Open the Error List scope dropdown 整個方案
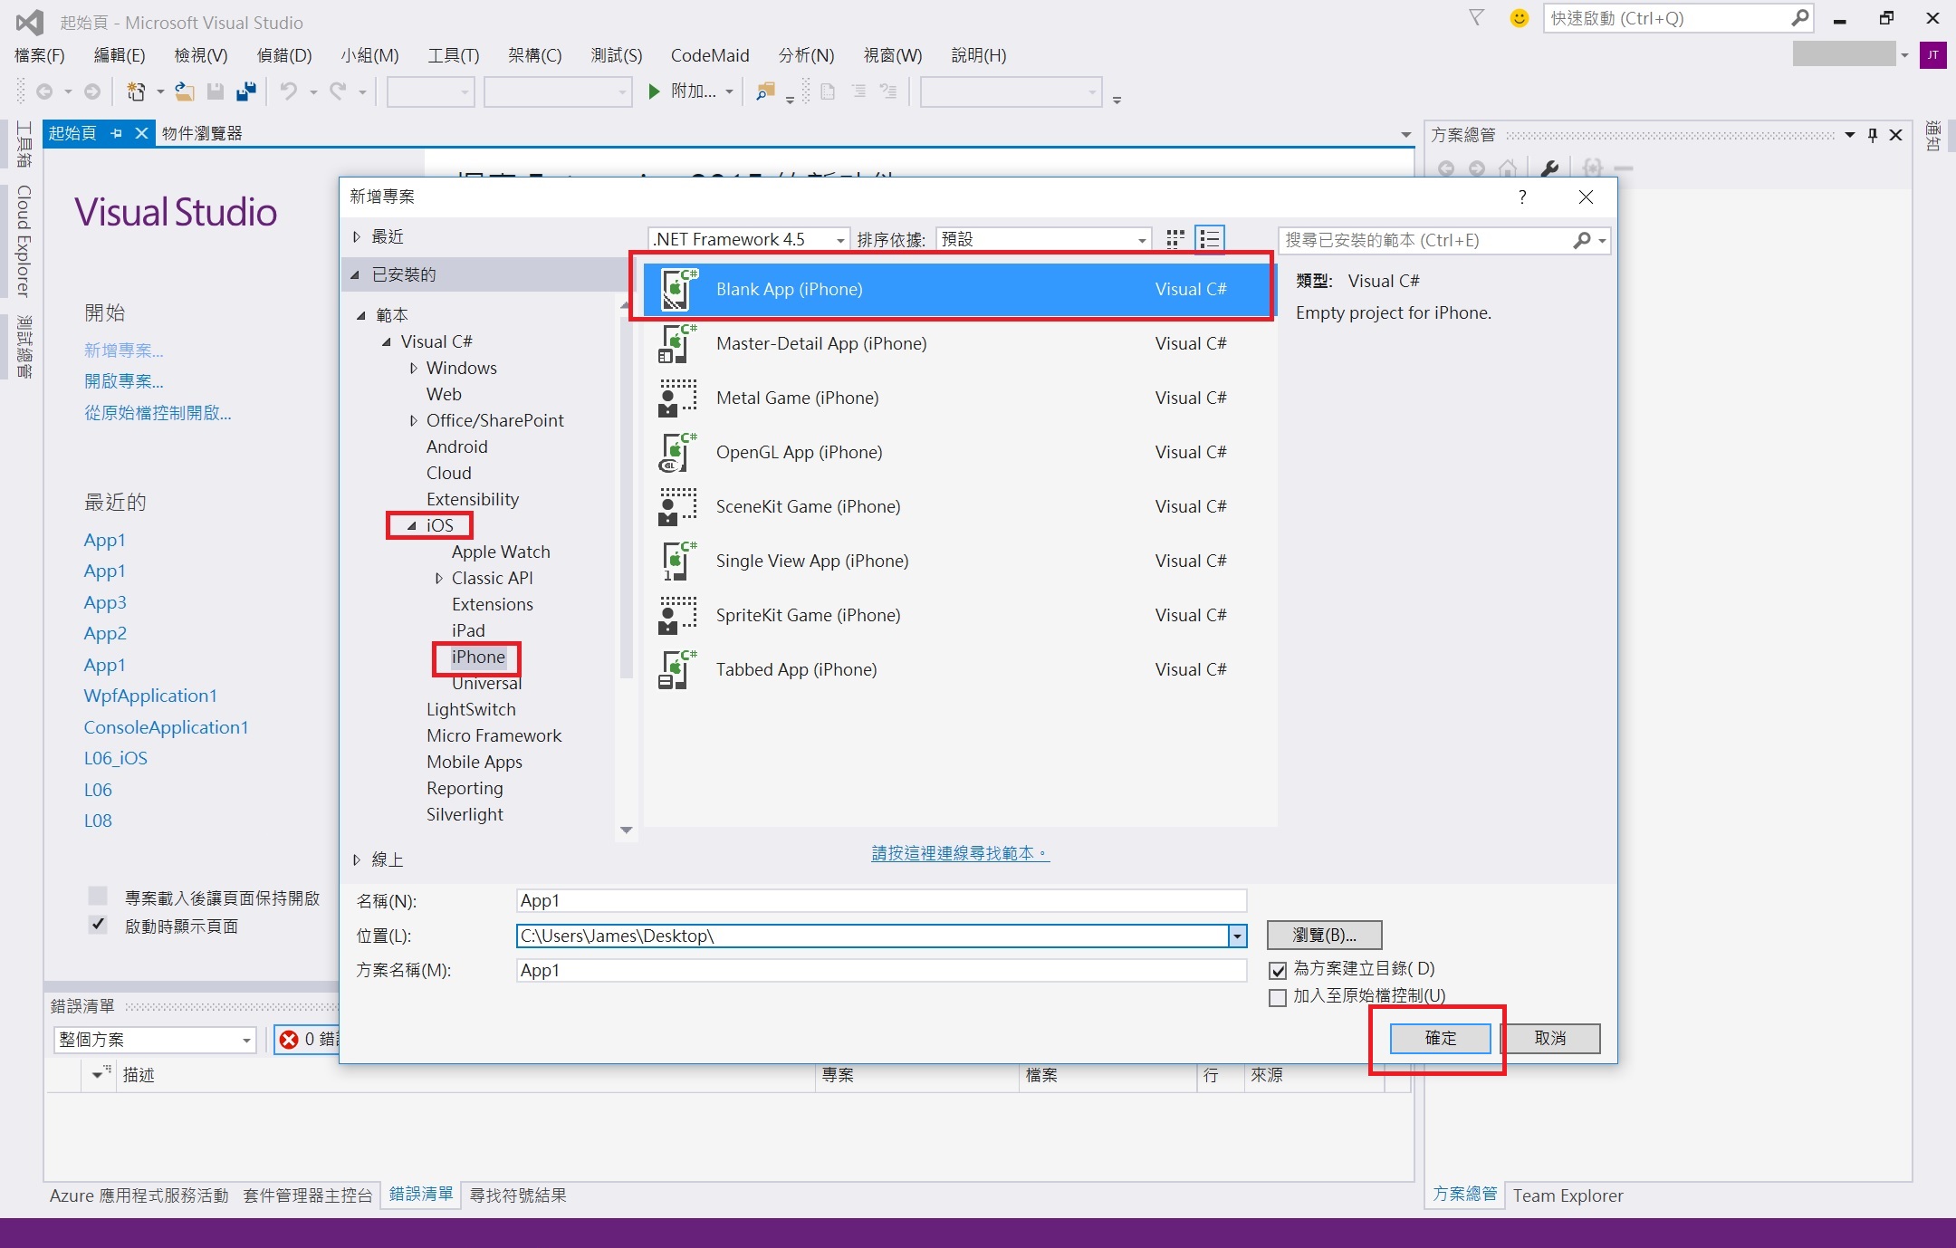 pos(155,1040)
